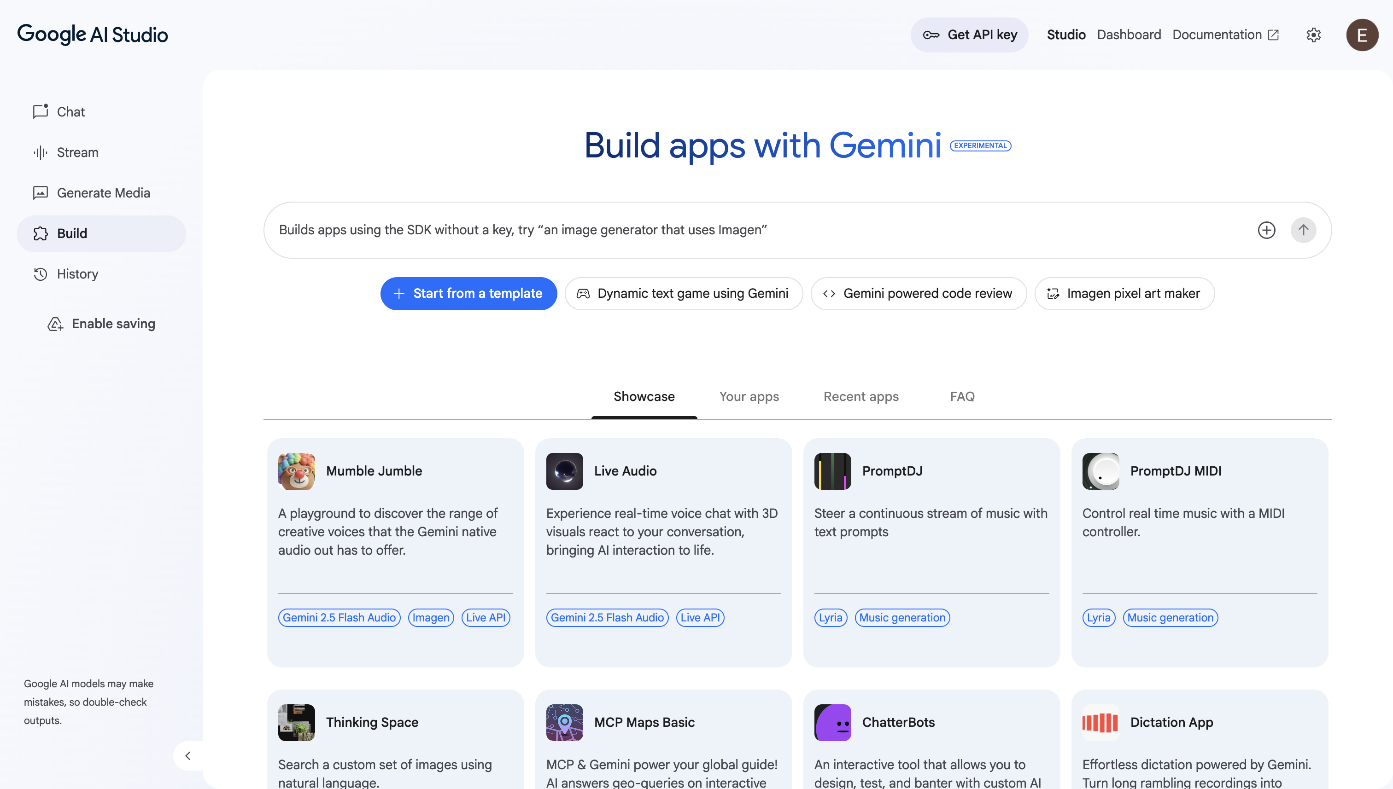Click the Chat sidebar icon
The height and width of the screenshot is (789, 1393).
[x=41, y=111]
